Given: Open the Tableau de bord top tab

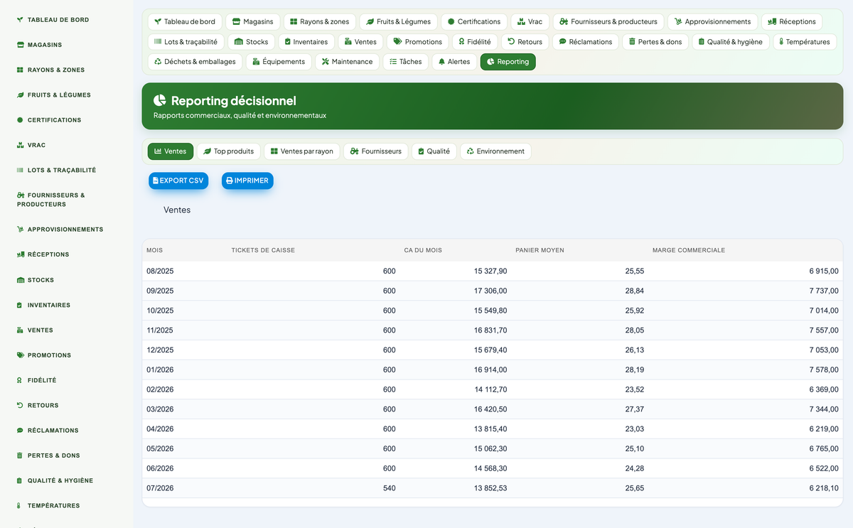Looking at the screenshot, I should (184, 22).
